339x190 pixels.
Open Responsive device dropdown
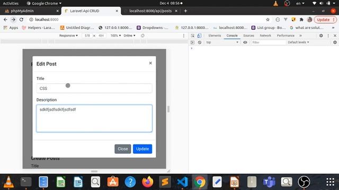(68, 35)
